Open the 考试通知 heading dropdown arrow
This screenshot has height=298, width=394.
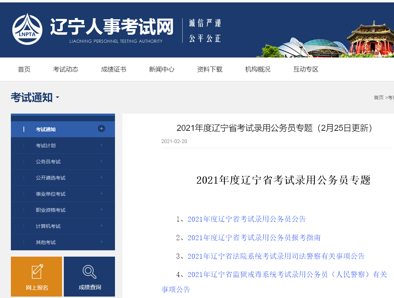[x=57, y=97]
